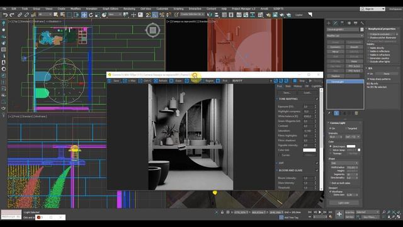This screenshot has width=403, height=227.
Task: Click the large Set Key plus button
Action: pyautogui.click(x=339, y=214)
